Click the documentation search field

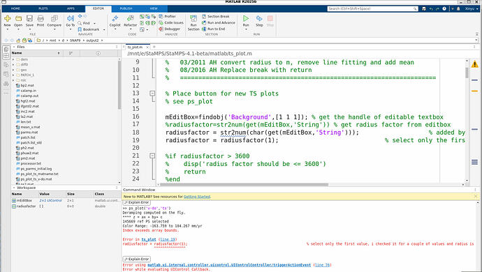tap(372, 8)
